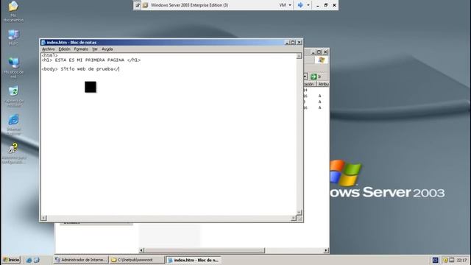Click the blue arrow VM toolbar icon

point(300,5)
